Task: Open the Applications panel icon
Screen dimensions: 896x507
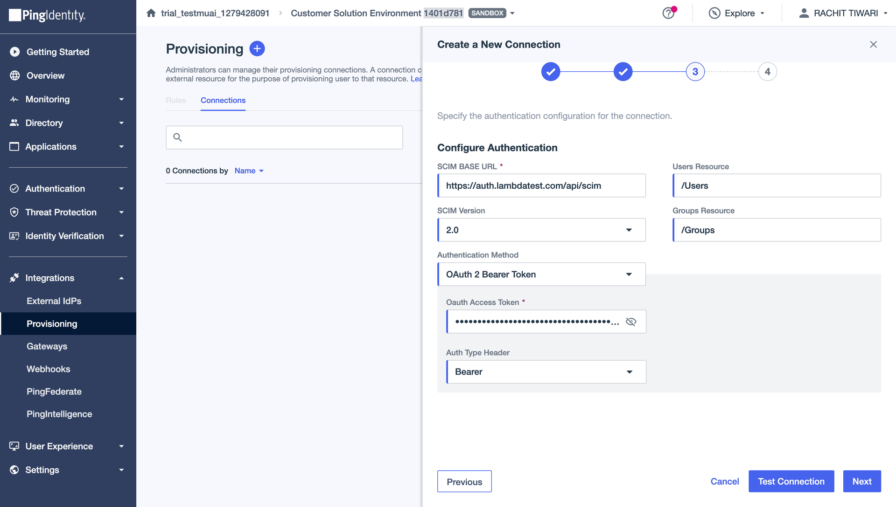Action: pyautogui.click(x=14, y=146)
